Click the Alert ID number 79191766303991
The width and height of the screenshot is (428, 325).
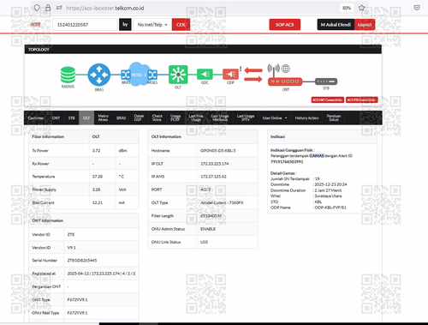click(287, 162)
